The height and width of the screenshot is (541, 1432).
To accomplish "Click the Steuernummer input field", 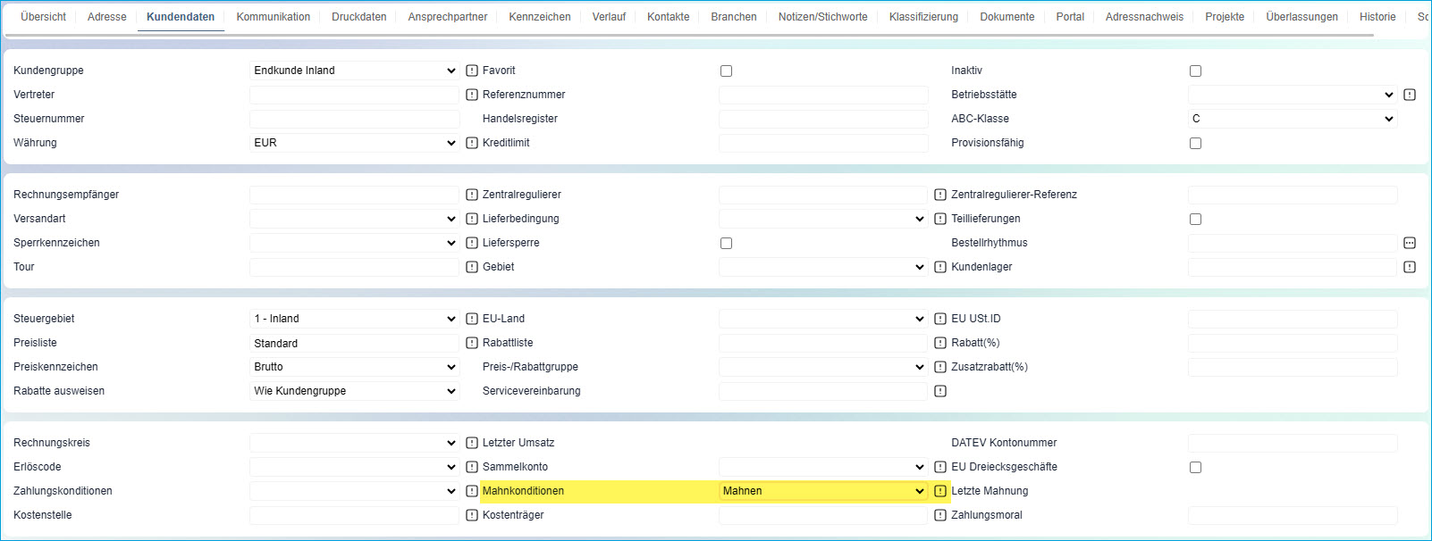I will [x=354, y=119].
